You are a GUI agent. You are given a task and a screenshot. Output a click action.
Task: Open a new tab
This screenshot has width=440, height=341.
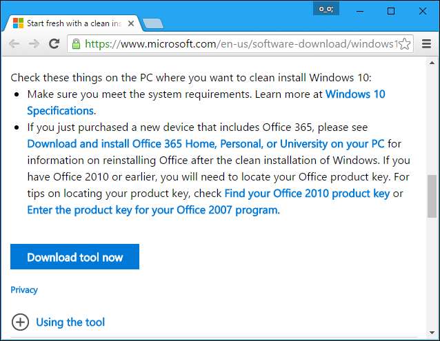tap(154, 23)
